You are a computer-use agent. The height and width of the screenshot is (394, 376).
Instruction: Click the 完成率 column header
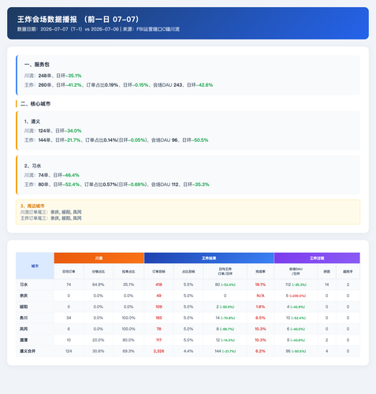click(260, 271)
